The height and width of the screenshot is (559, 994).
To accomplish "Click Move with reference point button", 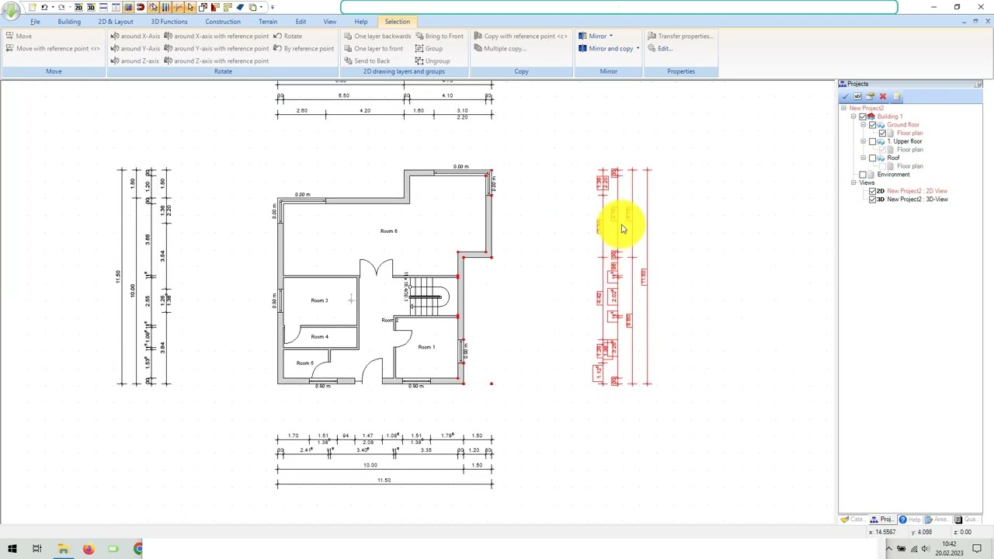I will (53, 48).
